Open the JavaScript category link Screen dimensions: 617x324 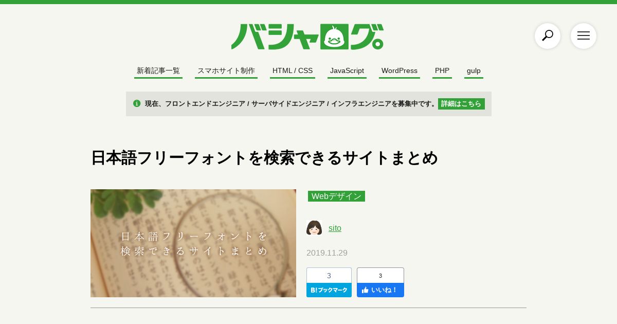pyautogui.click(x=347, y=71)
